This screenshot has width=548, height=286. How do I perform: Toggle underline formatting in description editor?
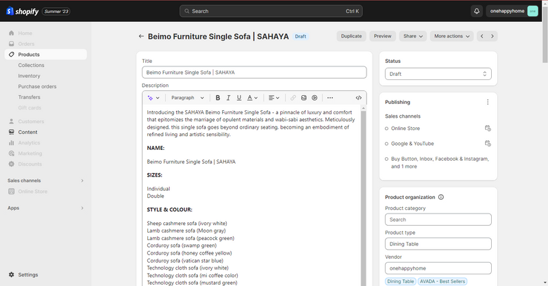pos(239,98)
